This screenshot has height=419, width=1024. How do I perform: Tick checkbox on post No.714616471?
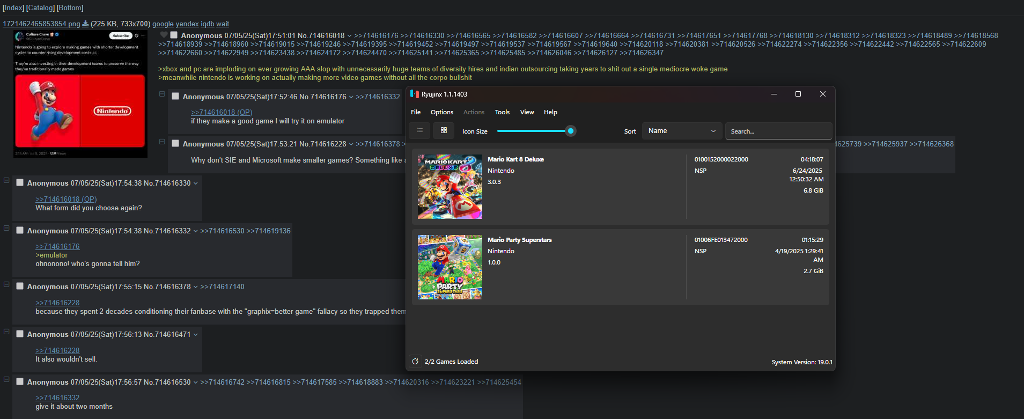(20, 334)
